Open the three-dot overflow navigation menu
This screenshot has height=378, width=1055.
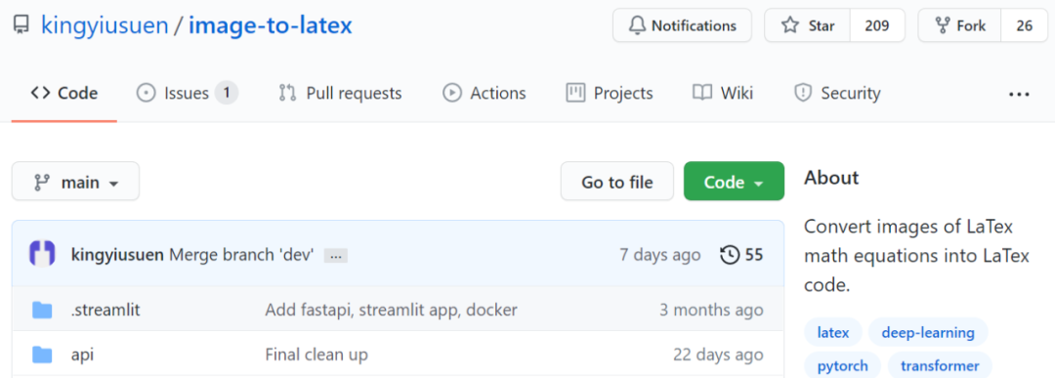coord(1019,94)
